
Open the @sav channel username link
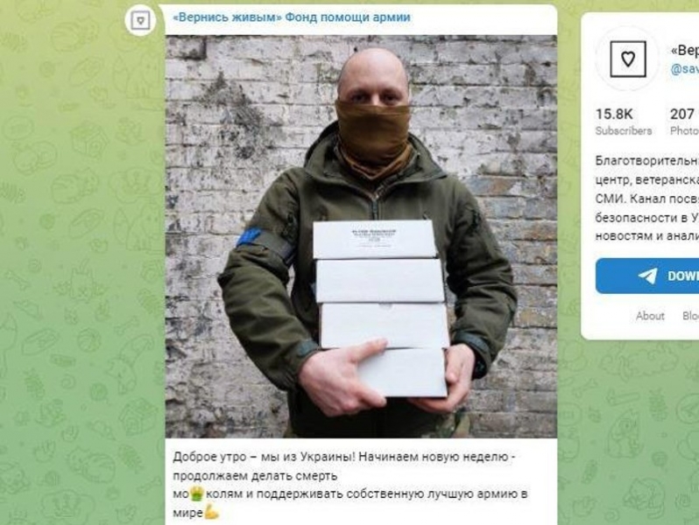pyautogui.click(x=684, y=69)
